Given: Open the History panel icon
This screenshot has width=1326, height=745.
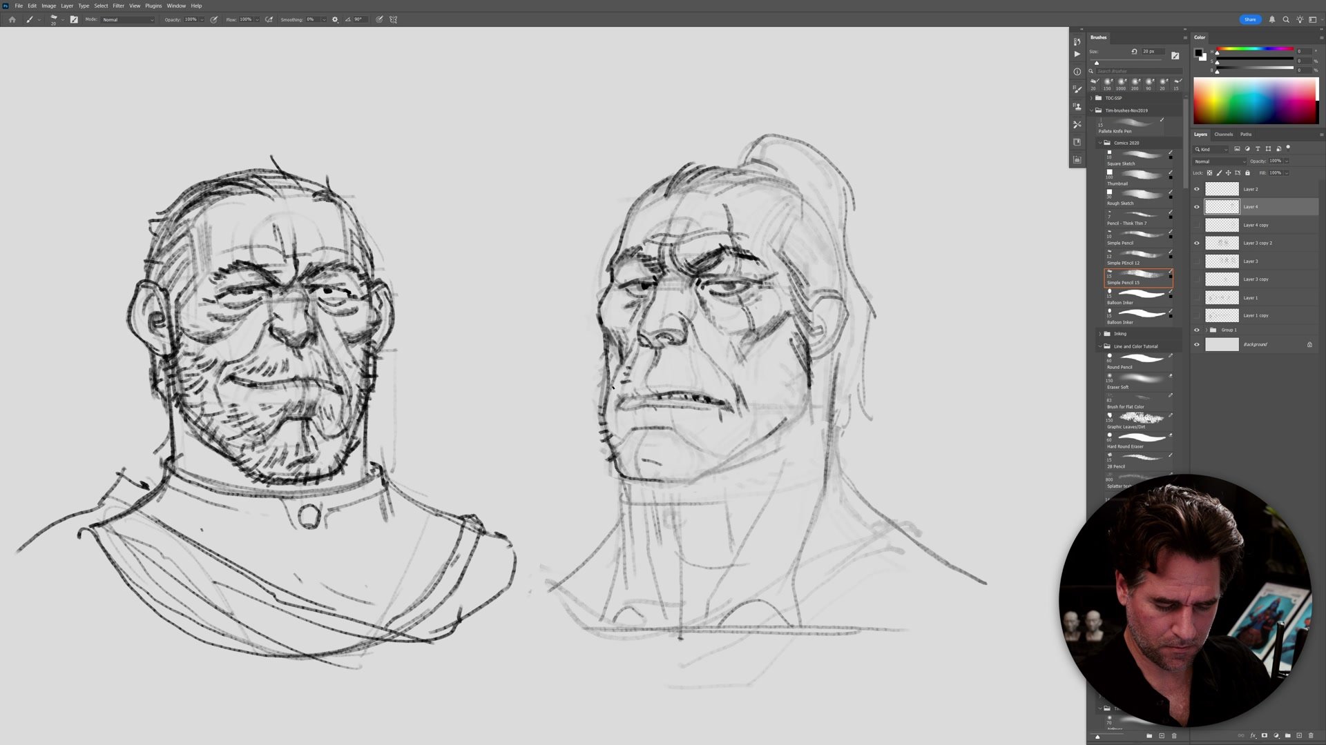Looking at the screenshot, I should coord(1077,41).
